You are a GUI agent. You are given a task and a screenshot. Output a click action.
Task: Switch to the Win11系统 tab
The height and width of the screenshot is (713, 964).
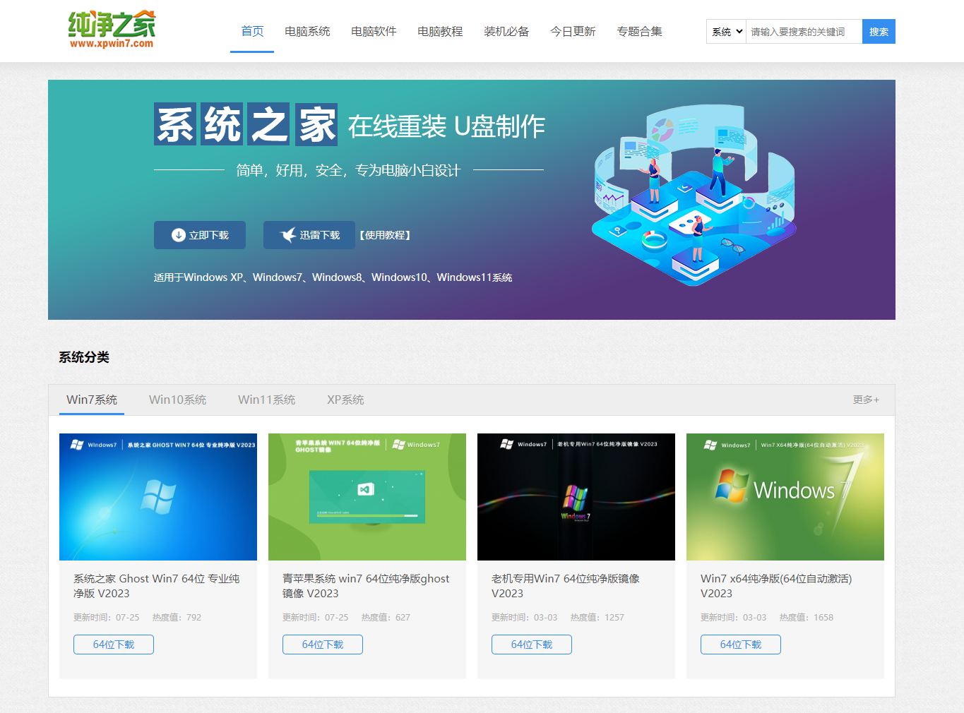pyautogui.click(x=266, y=400)
